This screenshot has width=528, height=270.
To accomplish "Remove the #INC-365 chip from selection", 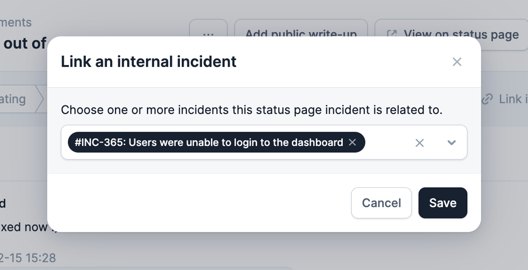I will [352, 142].
